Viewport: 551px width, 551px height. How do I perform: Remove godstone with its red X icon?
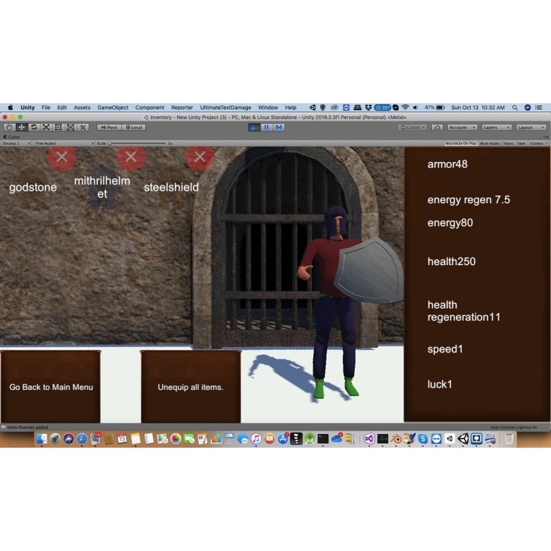pyautogui.click(x=62, y=157)
